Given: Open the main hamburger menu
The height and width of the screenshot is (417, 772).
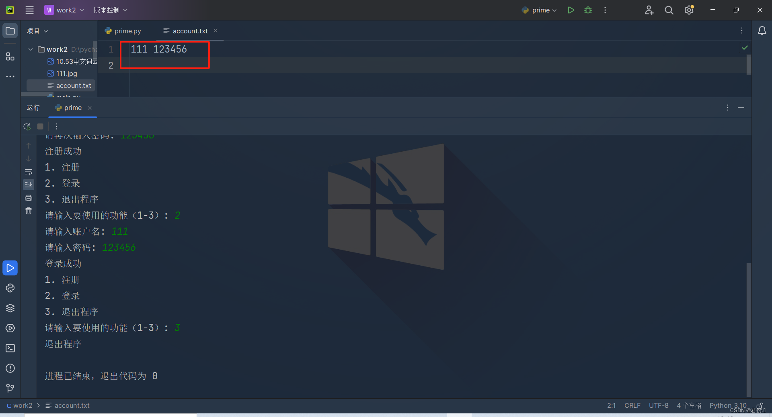Looking at the screenshot, I should click(29, 10).
